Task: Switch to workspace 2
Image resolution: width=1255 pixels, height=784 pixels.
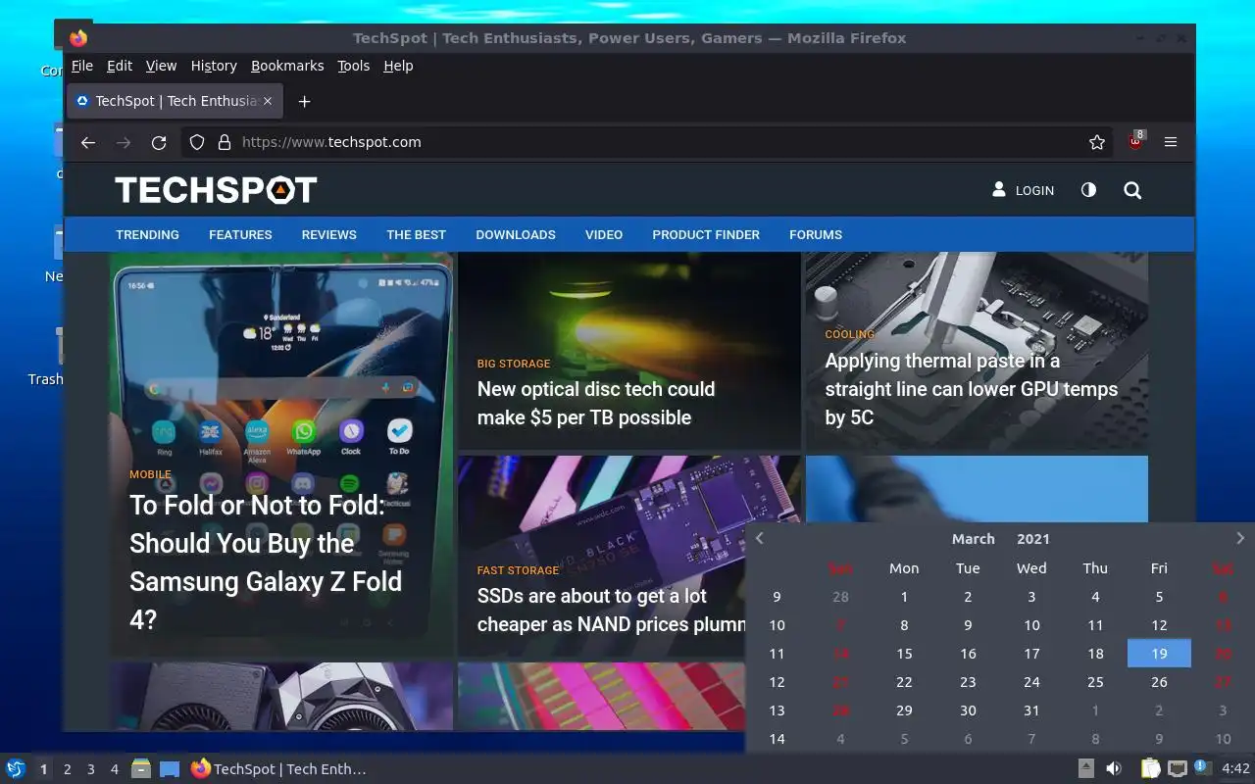Action: (67, 769)
